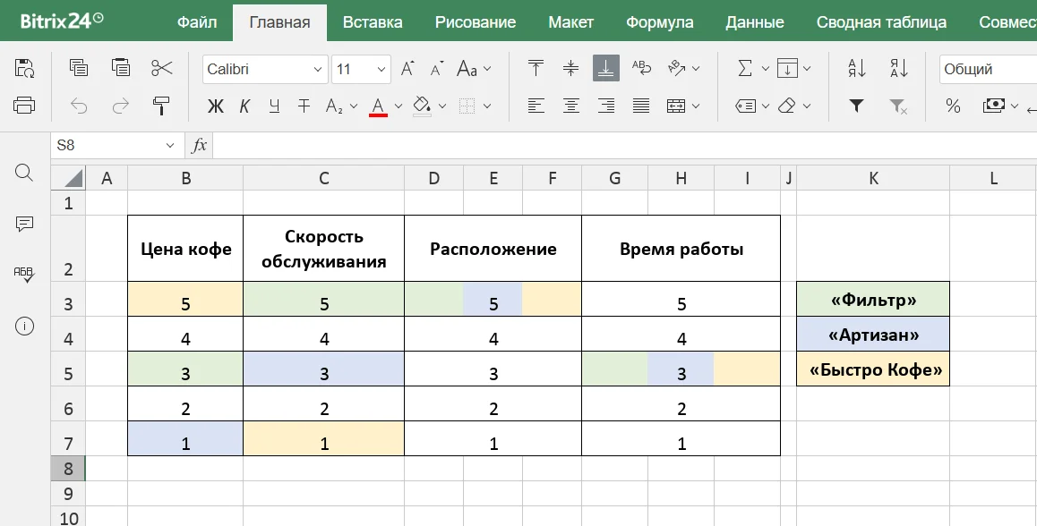This screenshot has width=1037, height=526.
Task: Select the Copy style paint roller
Action: click(161, 106)
